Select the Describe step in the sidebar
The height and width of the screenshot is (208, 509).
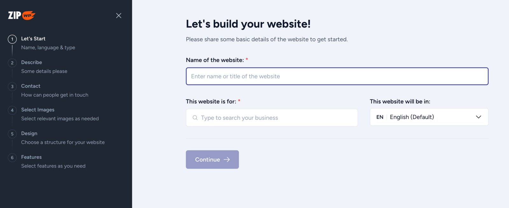(31, 62)
